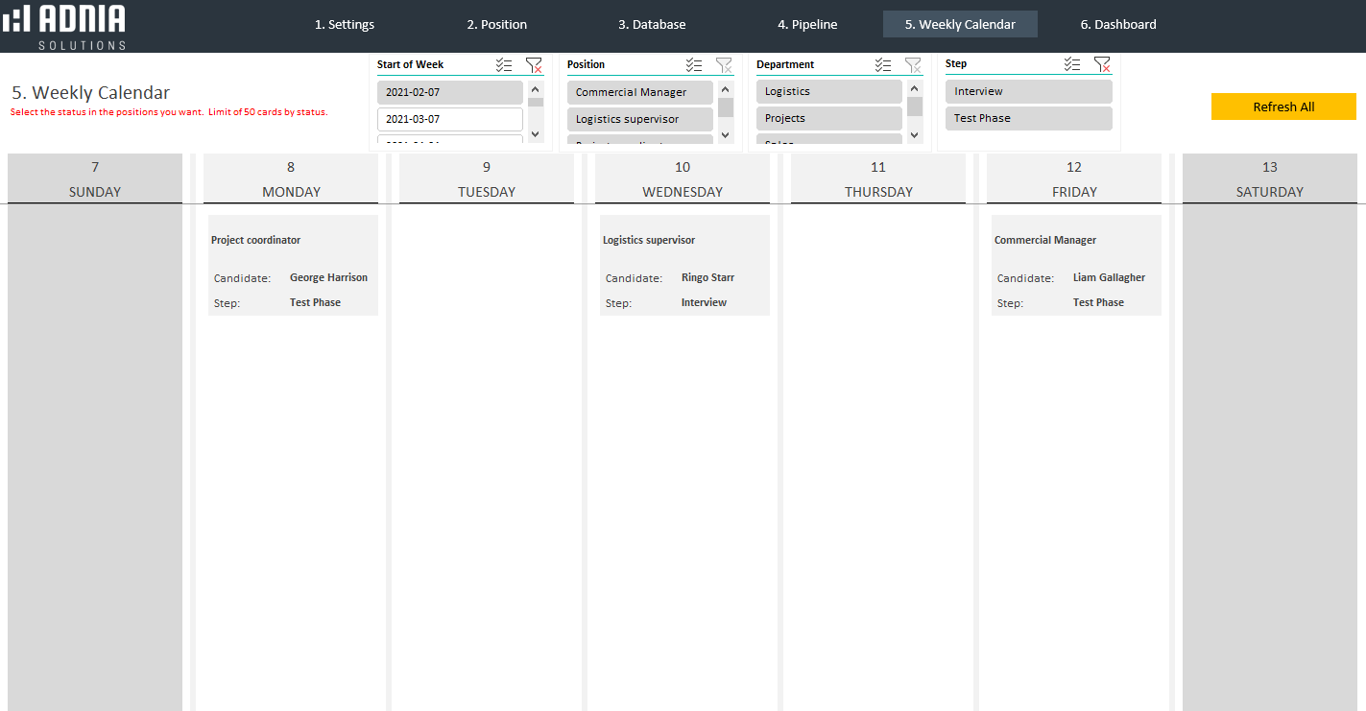Enable multi-select icon in Position slicer
Screen dimensions: 1366x711
694,65
